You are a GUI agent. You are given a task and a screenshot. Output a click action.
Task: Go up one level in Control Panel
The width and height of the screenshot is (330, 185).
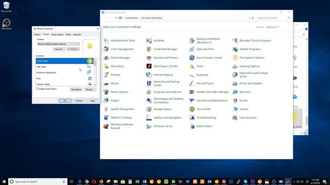coord(115,18)
